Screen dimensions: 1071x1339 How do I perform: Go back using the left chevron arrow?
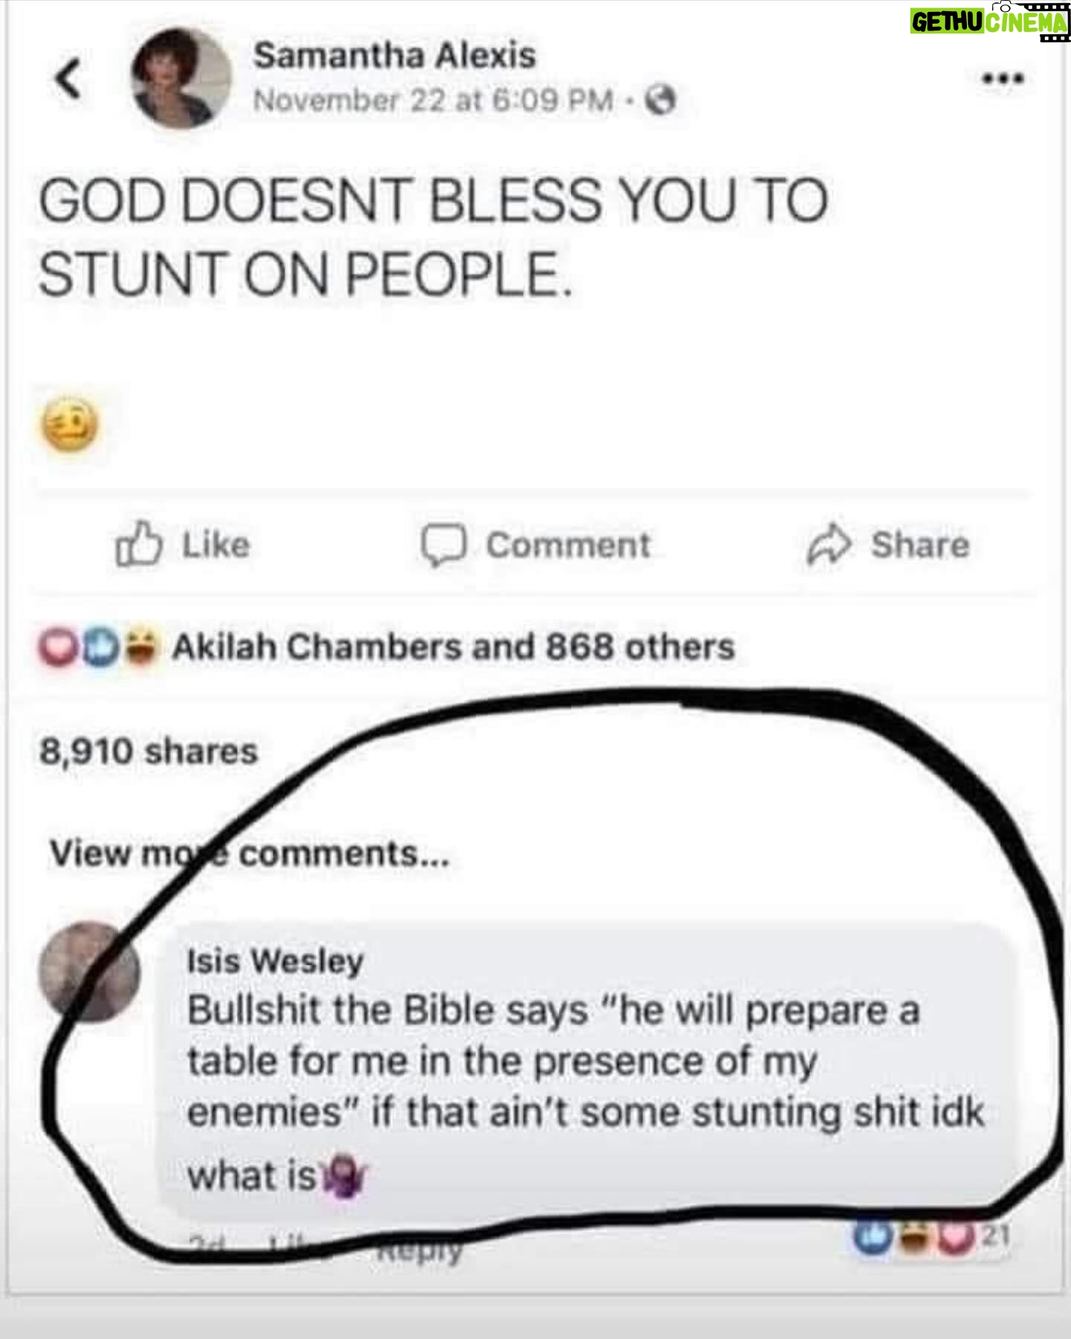coord(68,80)
